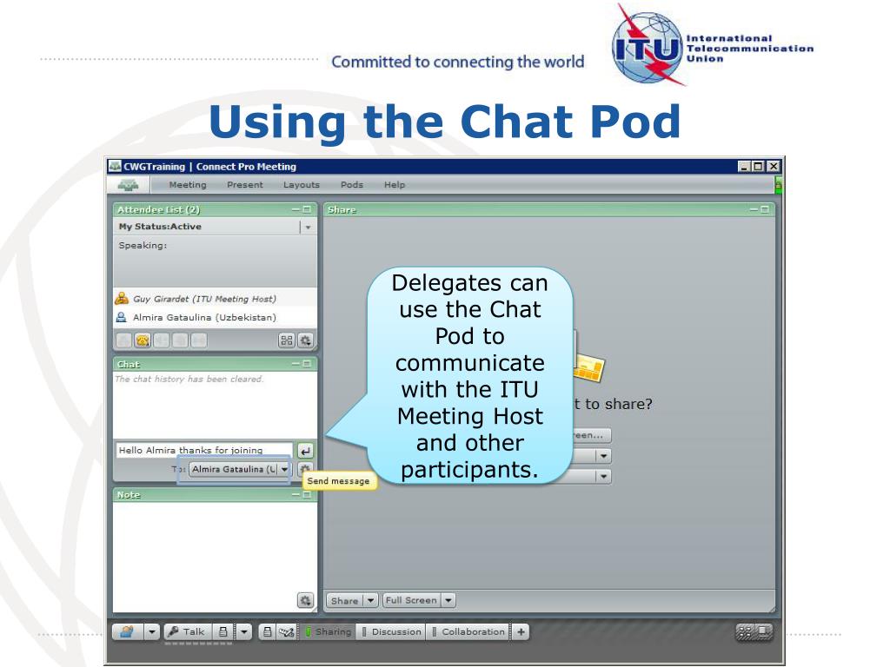Select Almira Gataulina (Uzbekistan) row
The image size is (890, 667).
click(216, 317)
